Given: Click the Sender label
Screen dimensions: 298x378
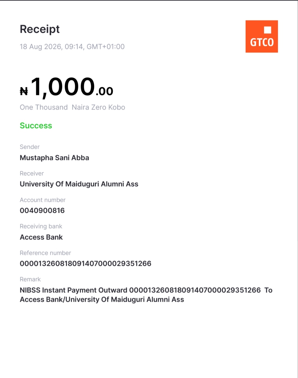Looking at the screenshot, I should click(x=30, y=147).
